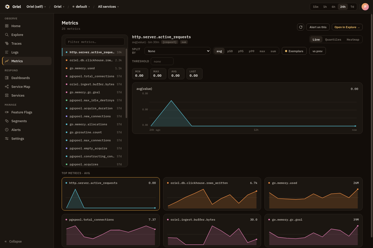Open Dashboards in the sidebar
Image resolution: width=373 pixels, height=248 pixels.
tap(27, 78)
